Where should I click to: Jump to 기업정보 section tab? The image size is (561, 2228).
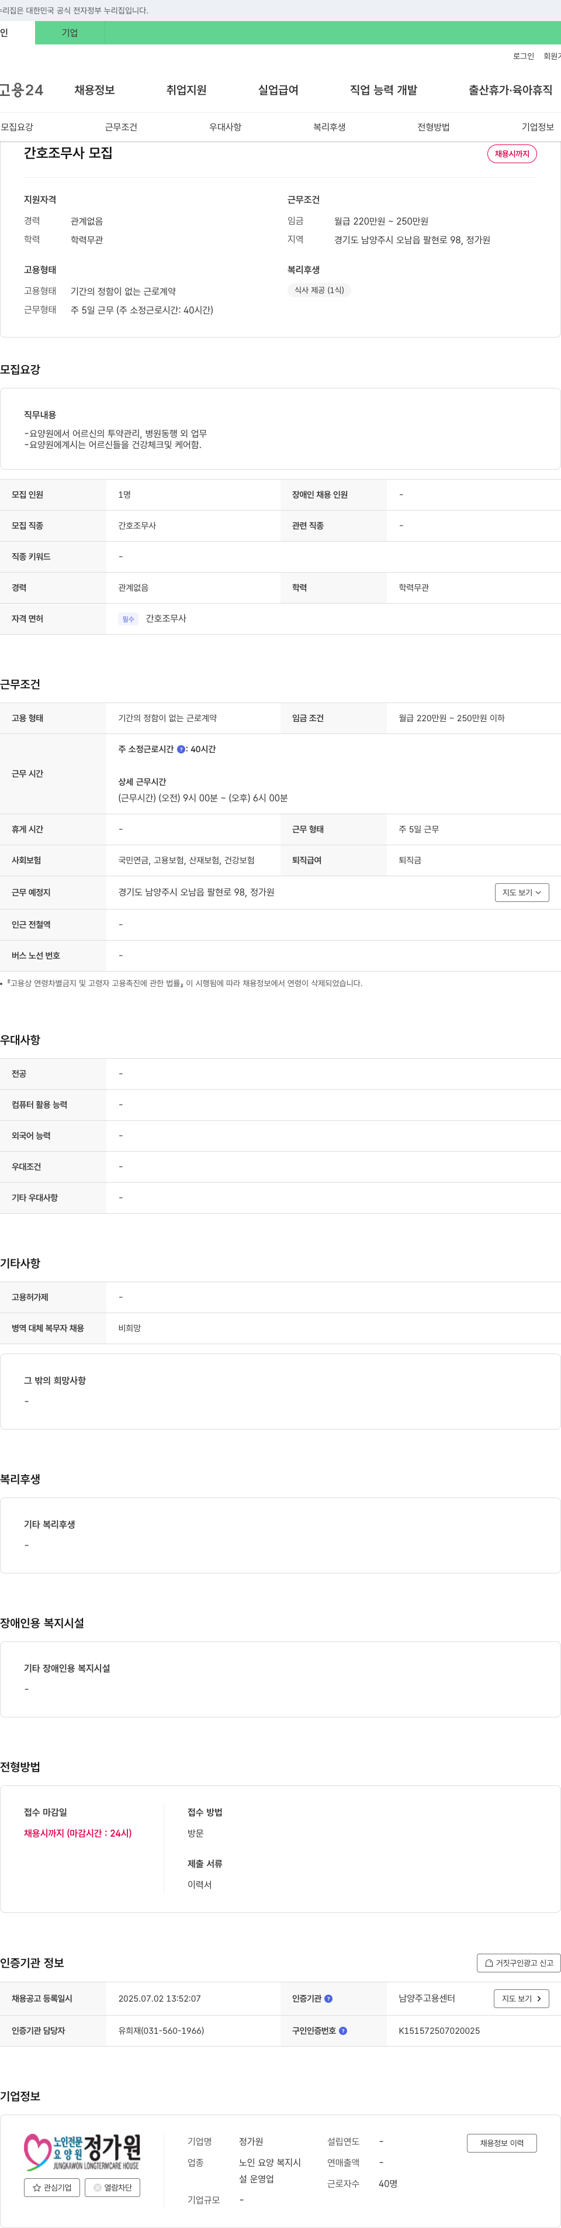[538, 127]
